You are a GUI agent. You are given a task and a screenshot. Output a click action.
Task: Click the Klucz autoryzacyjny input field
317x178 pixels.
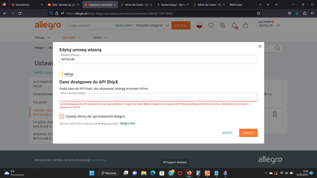158,97
